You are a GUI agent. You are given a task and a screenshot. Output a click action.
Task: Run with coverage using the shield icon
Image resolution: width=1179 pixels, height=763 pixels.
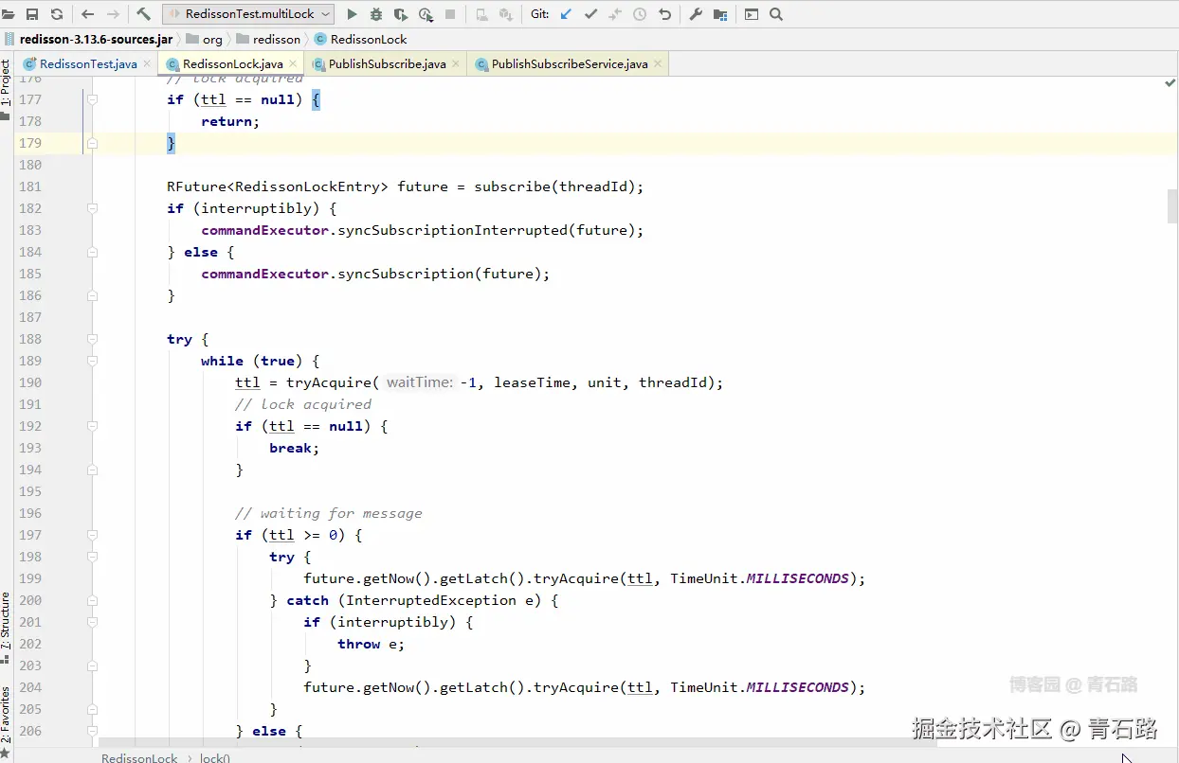point(401,14)
